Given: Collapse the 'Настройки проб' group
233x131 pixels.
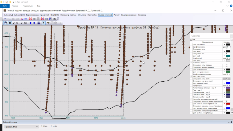Looking at the screenshot, I should (x=191, y=76).
